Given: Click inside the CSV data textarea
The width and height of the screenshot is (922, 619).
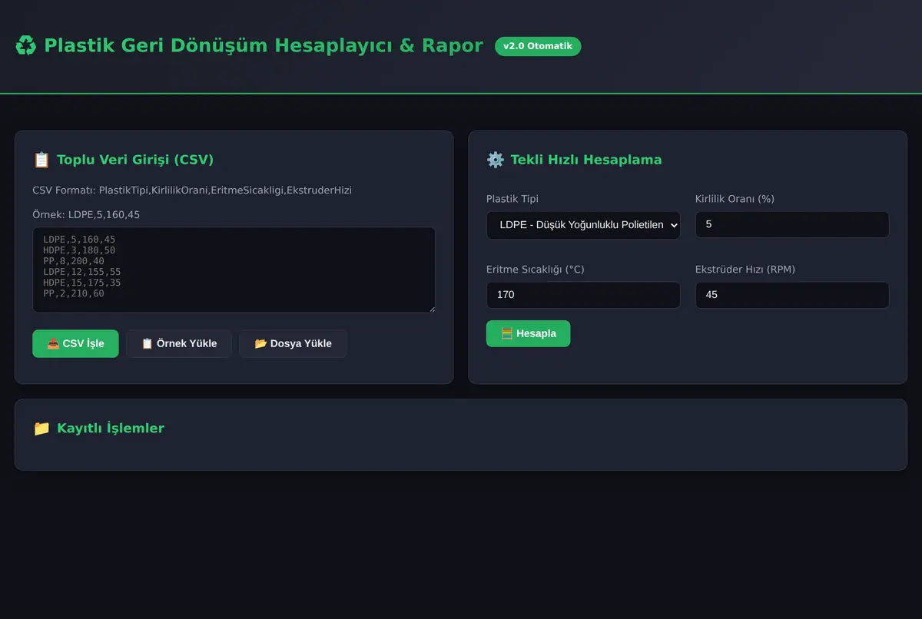Looking at the screenshot, I should (x=234, y=270).
